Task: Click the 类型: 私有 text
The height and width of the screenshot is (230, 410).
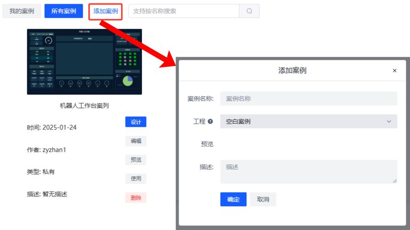Action: (x=41, y=172)
